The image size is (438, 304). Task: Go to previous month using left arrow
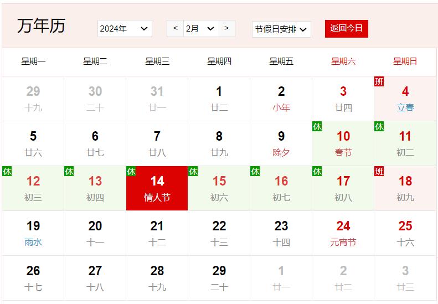pos(176,28)
